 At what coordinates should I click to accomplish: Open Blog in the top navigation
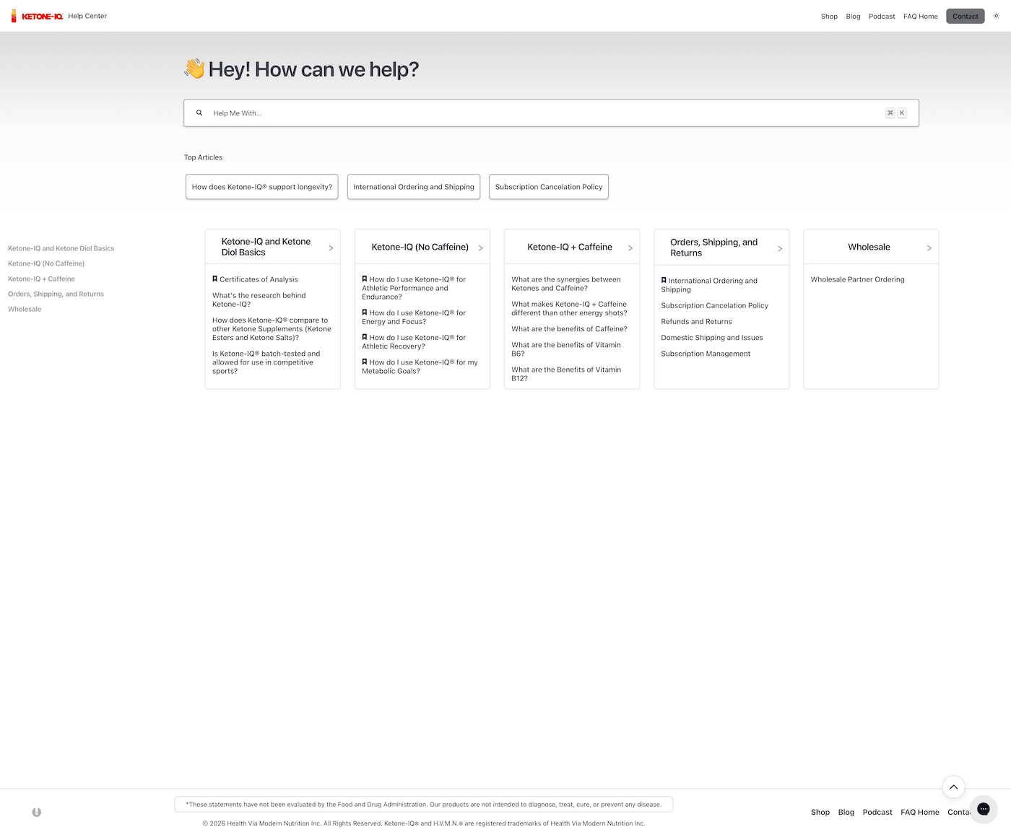click(853, 16)
